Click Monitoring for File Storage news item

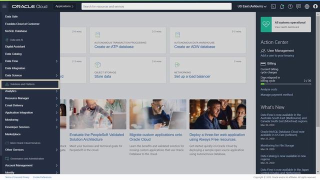coord(277,145)
